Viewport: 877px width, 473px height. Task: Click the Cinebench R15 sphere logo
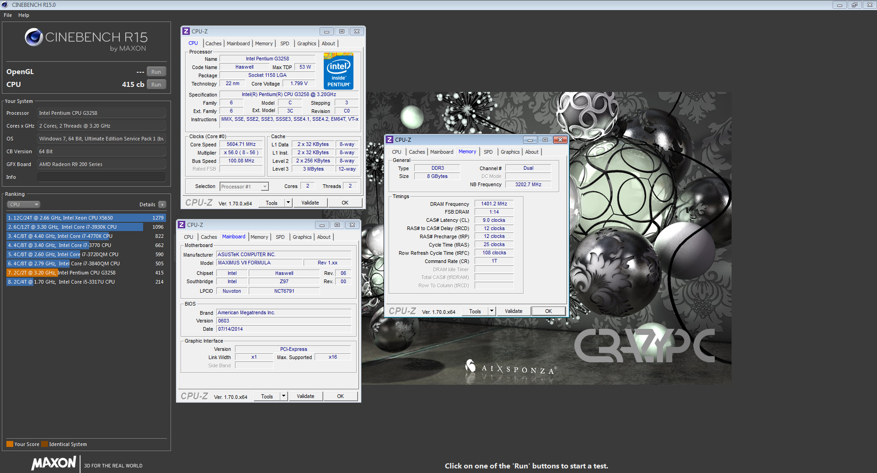(34, 37)
